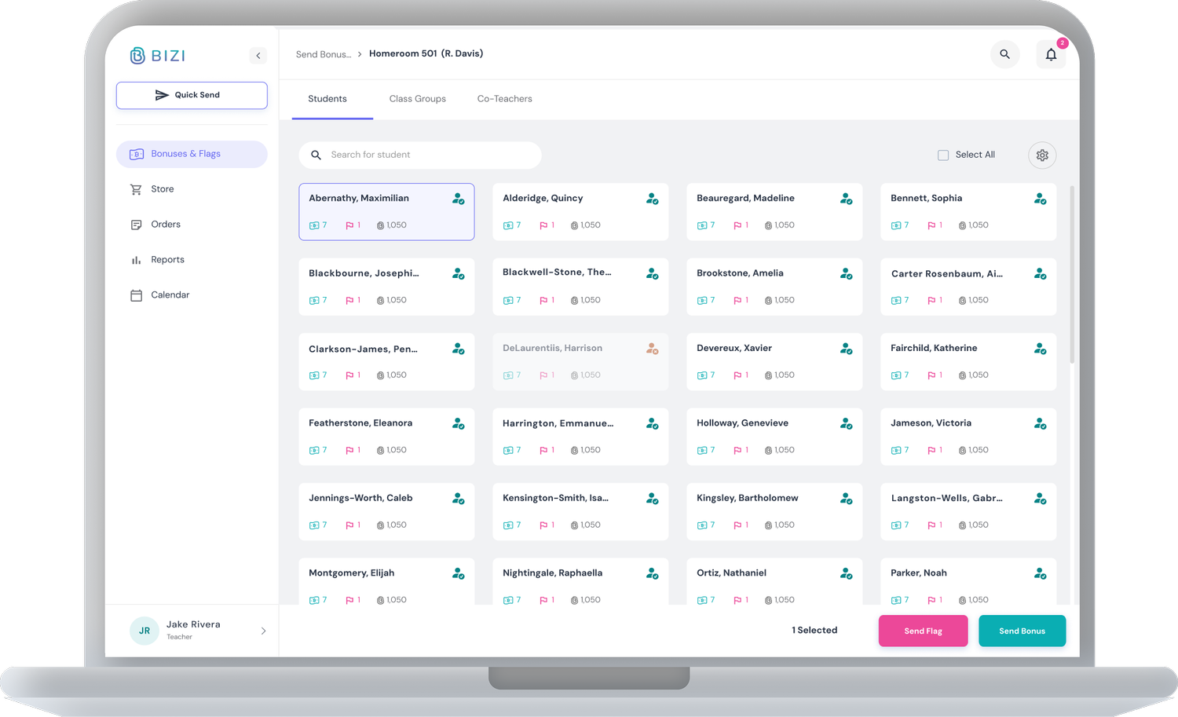Open Reports from the sidebar

tap(192, 260)
